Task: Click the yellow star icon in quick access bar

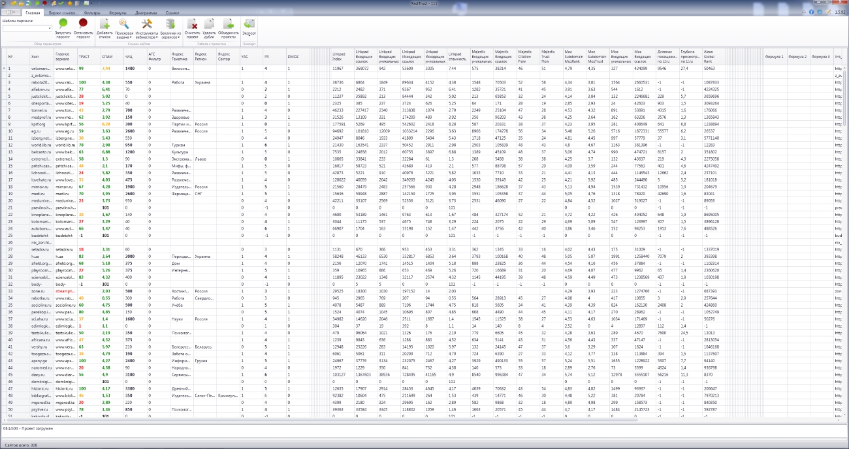Action: tap(69, 3)
